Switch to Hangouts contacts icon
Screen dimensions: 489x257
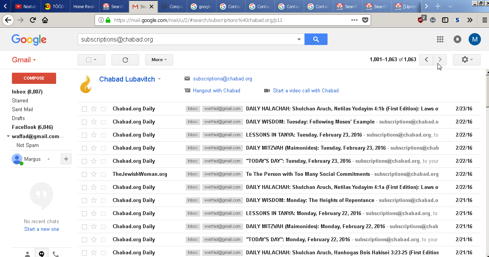click(27, 254)
